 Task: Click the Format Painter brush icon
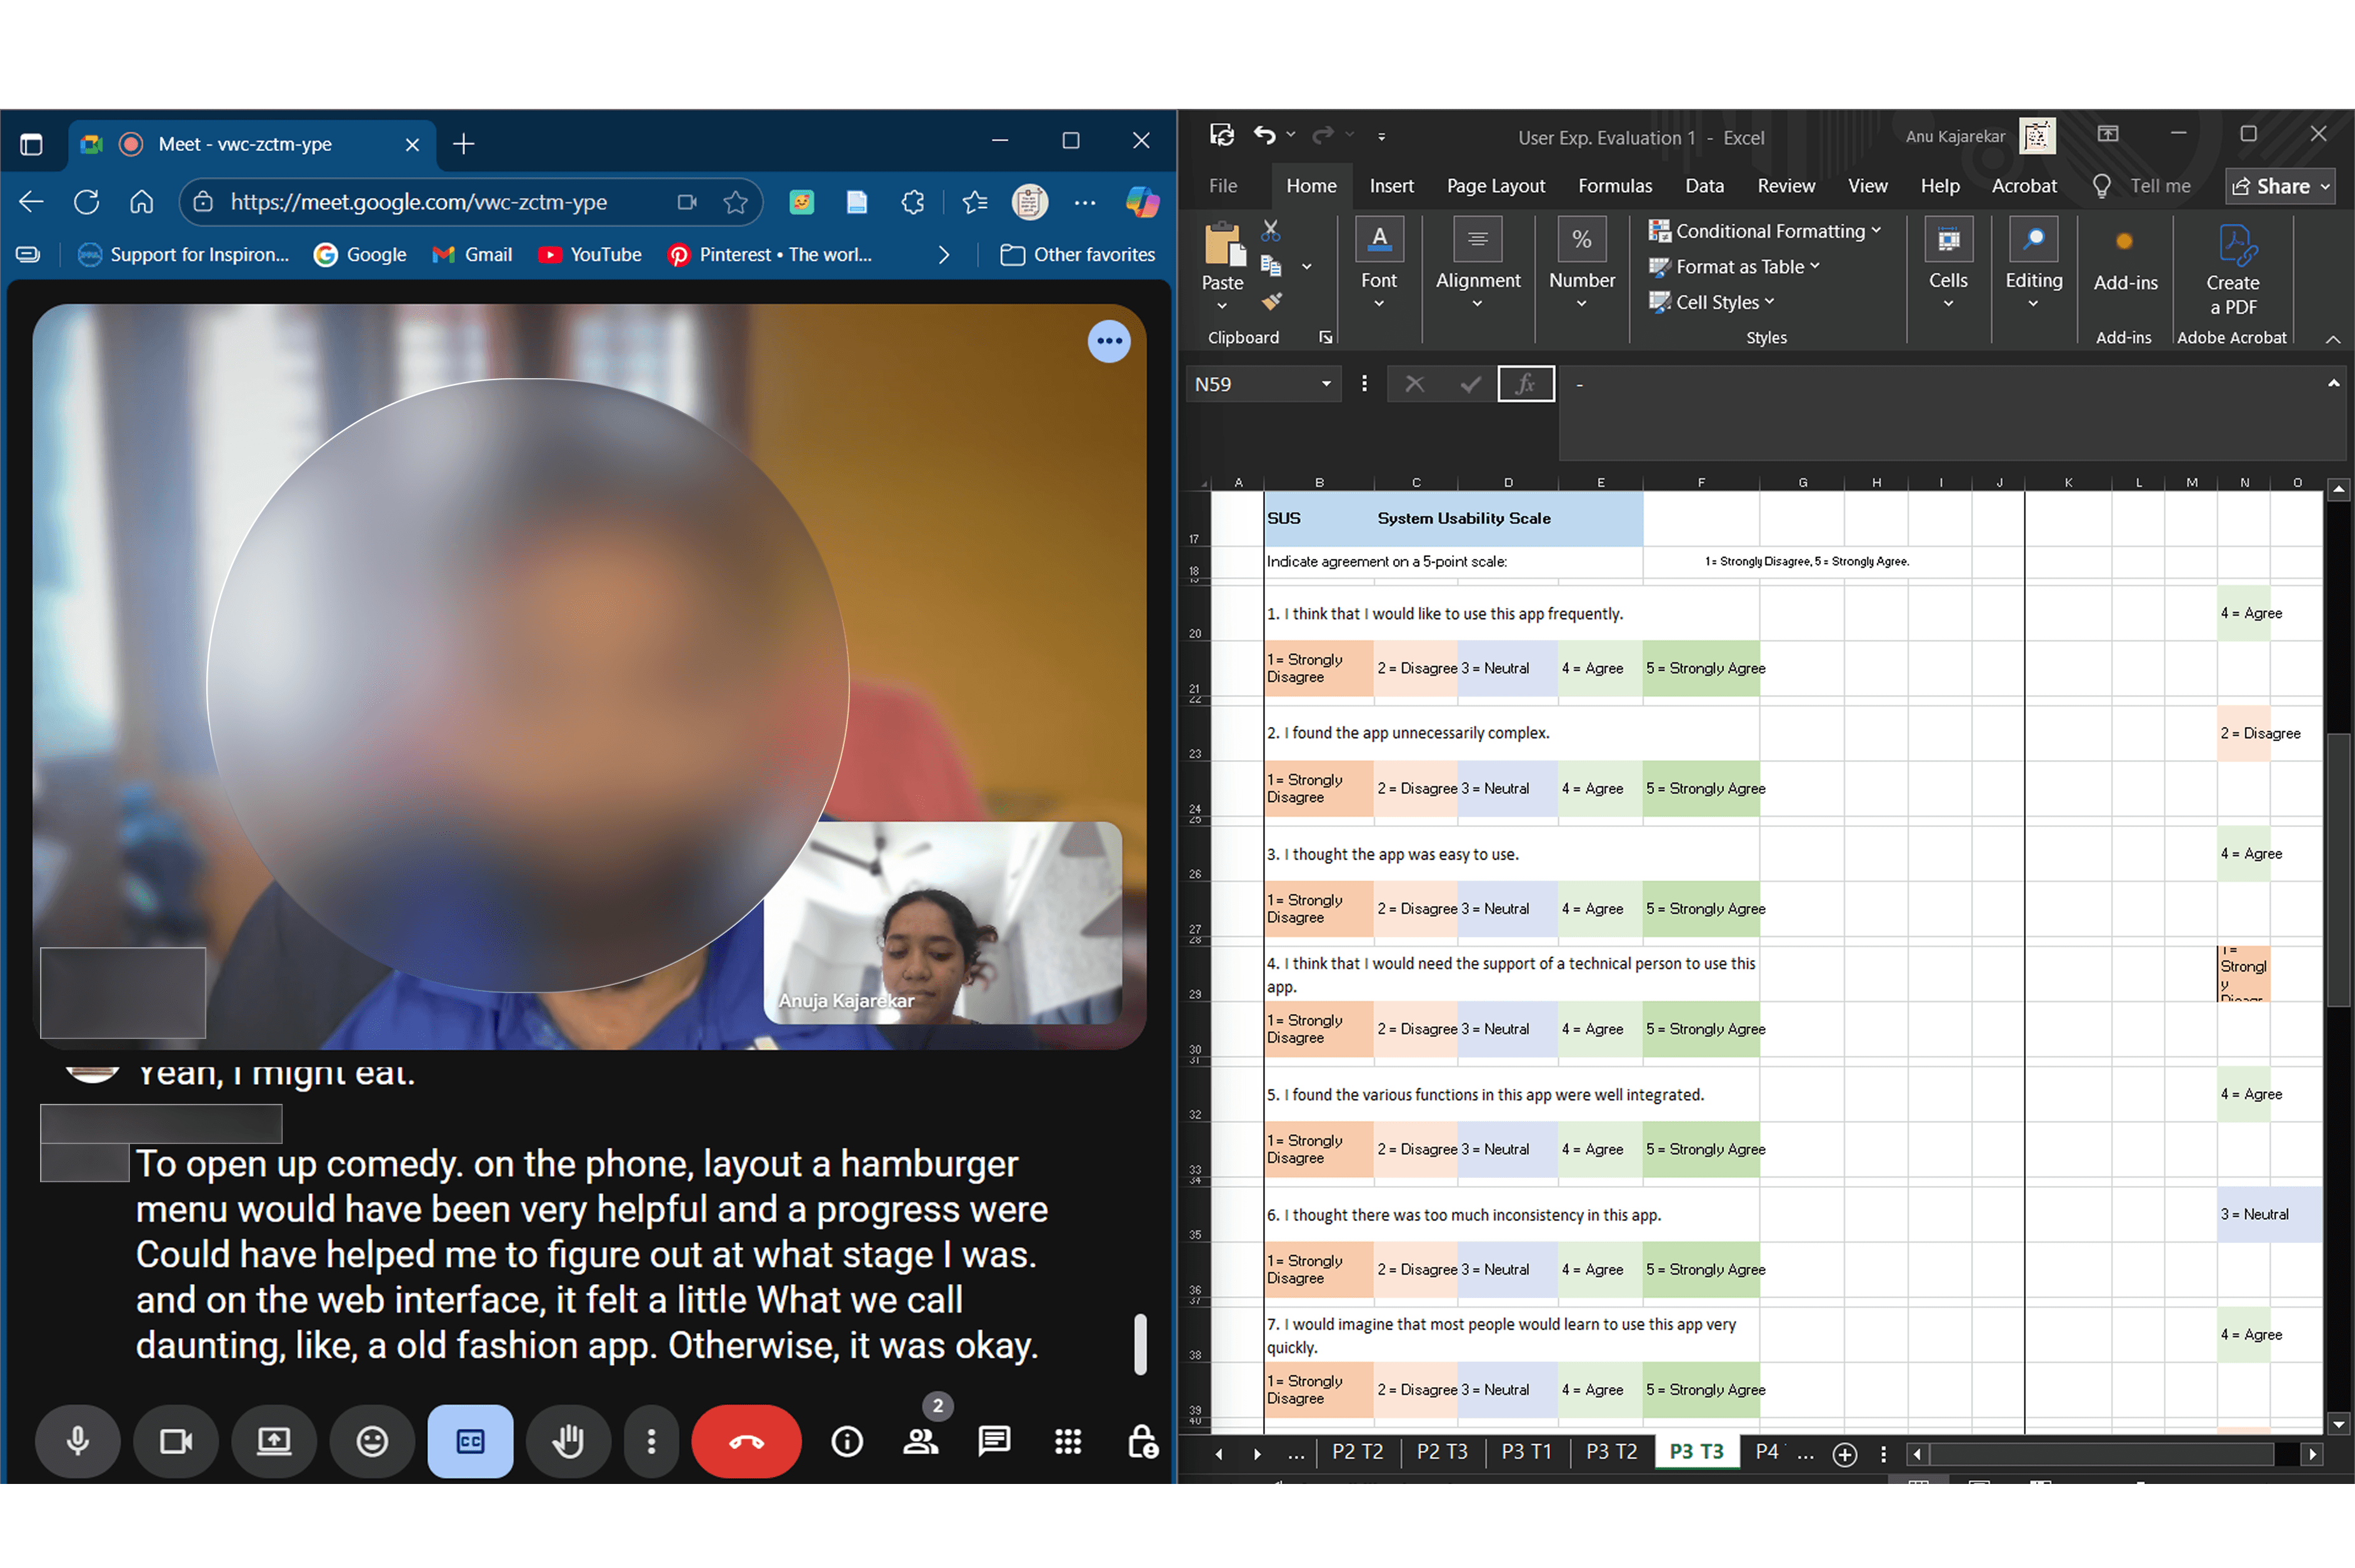[1271, 301]
